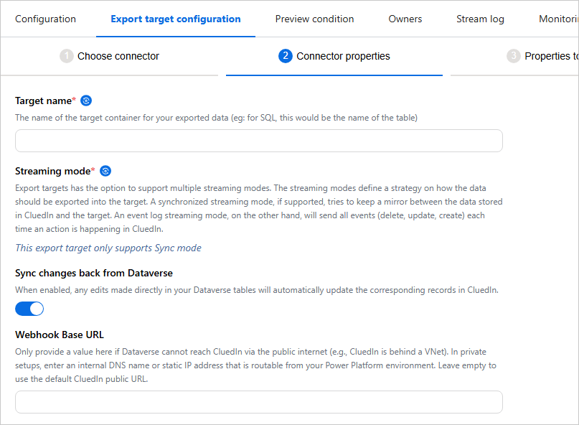Toggle the Sync changes back from Dataverse switch
Viewport: 579px width, 425px height.
pos(29,309)
